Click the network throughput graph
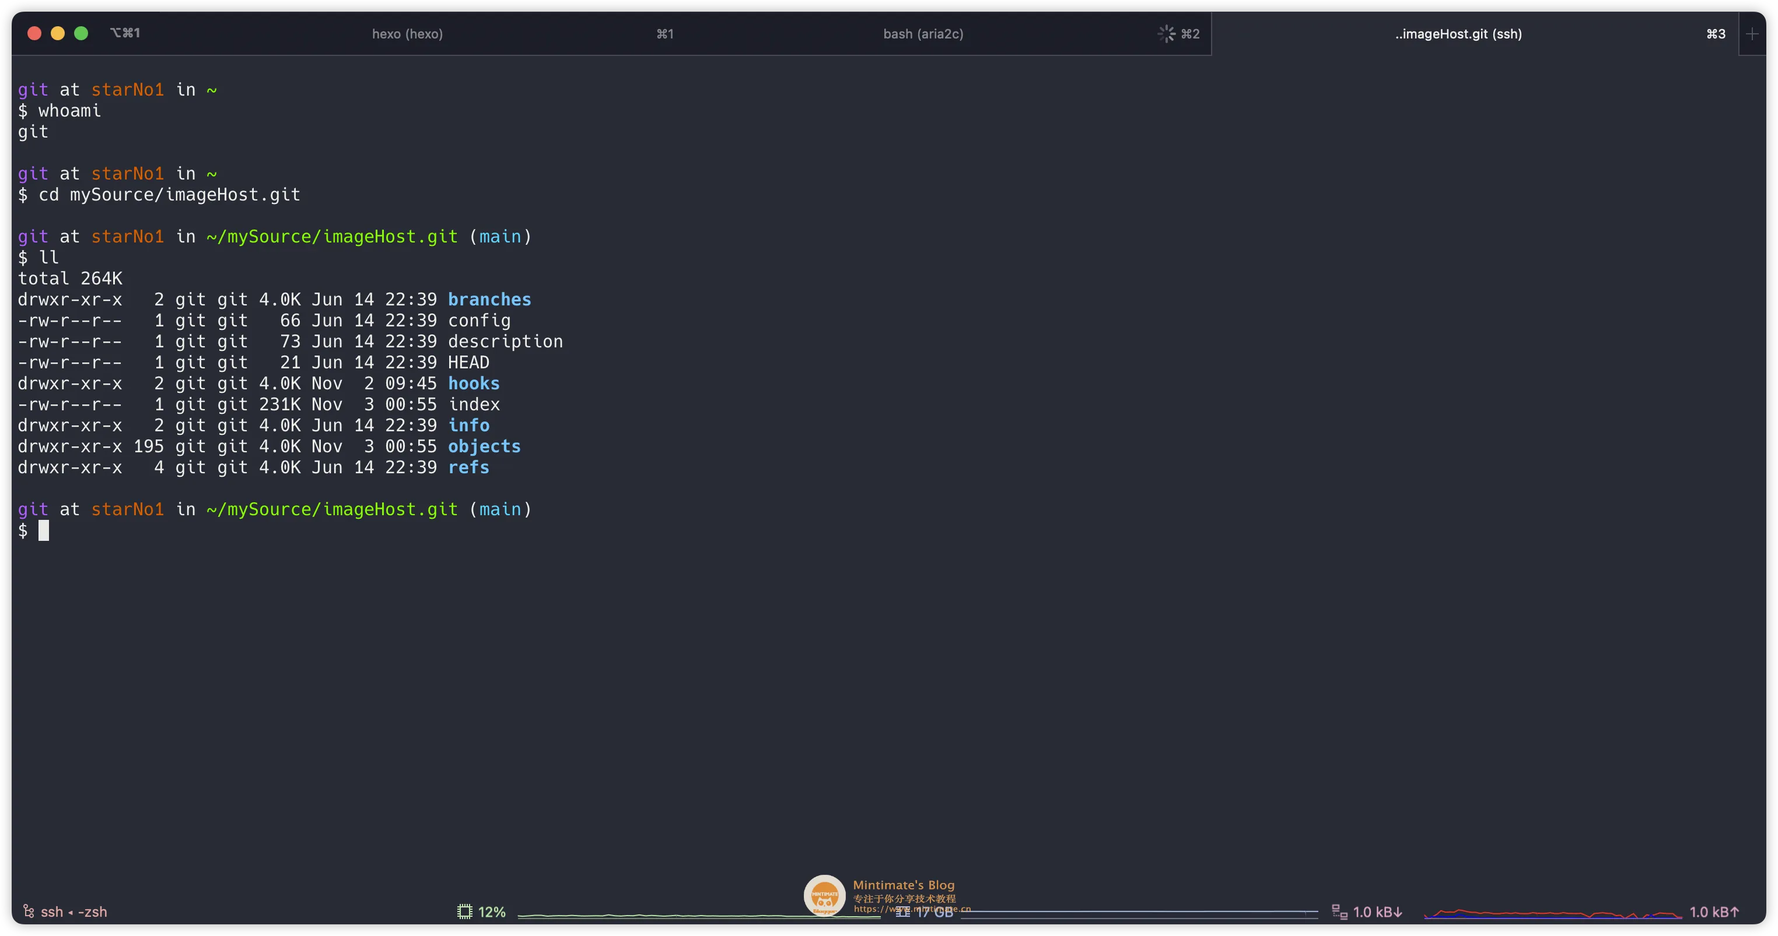Image resolution: width=1778 pixels, height=936 pixels. 1553,914
